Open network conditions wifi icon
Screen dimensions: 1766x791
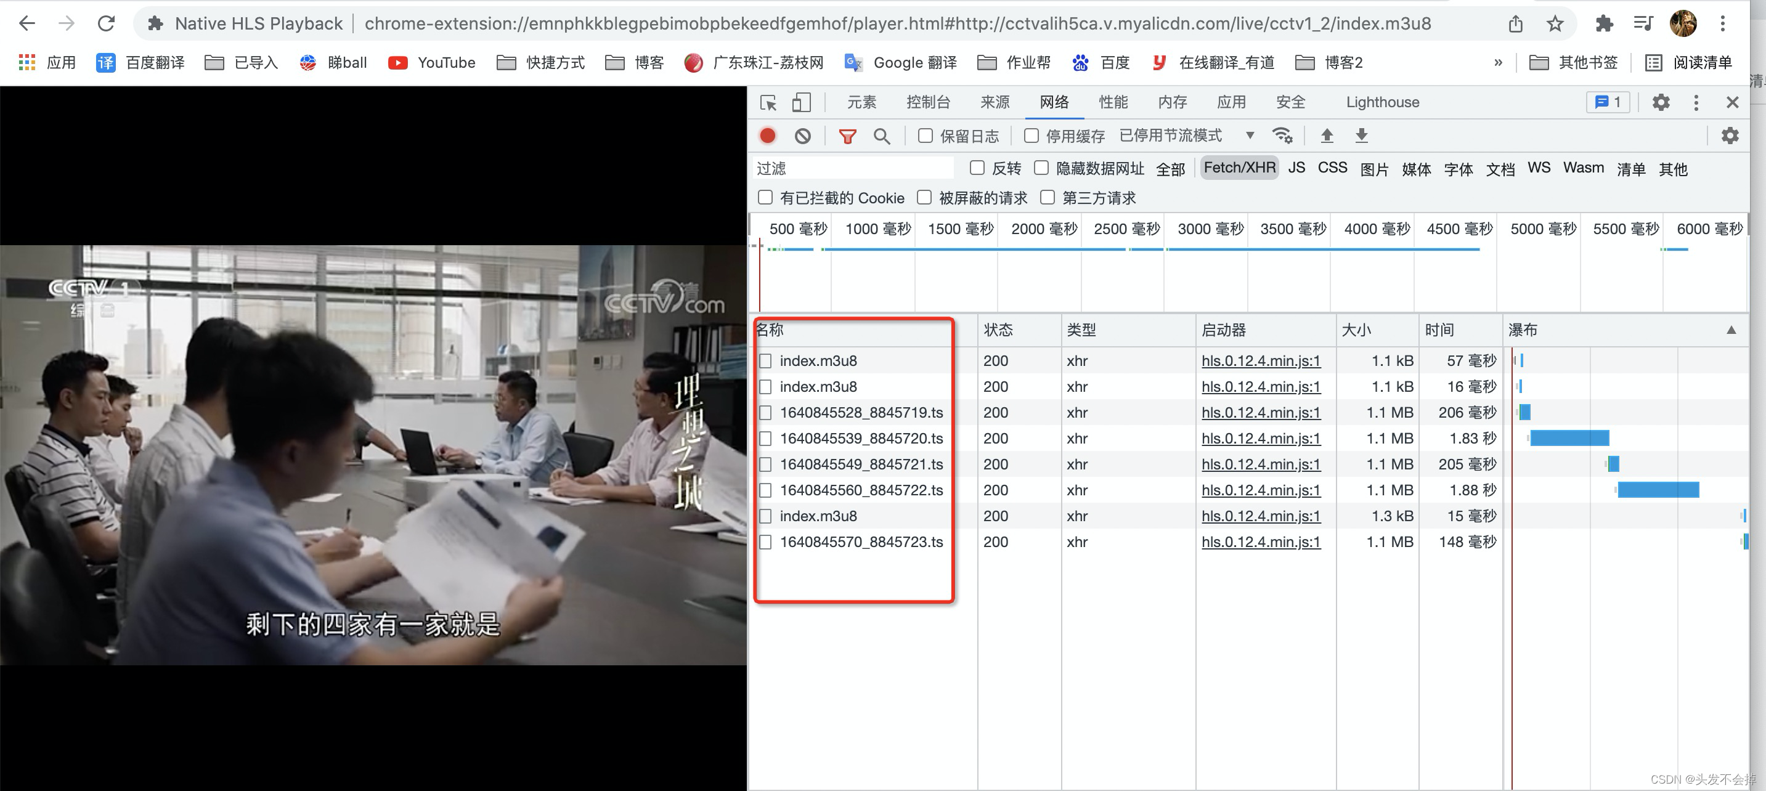(1282, 136)
